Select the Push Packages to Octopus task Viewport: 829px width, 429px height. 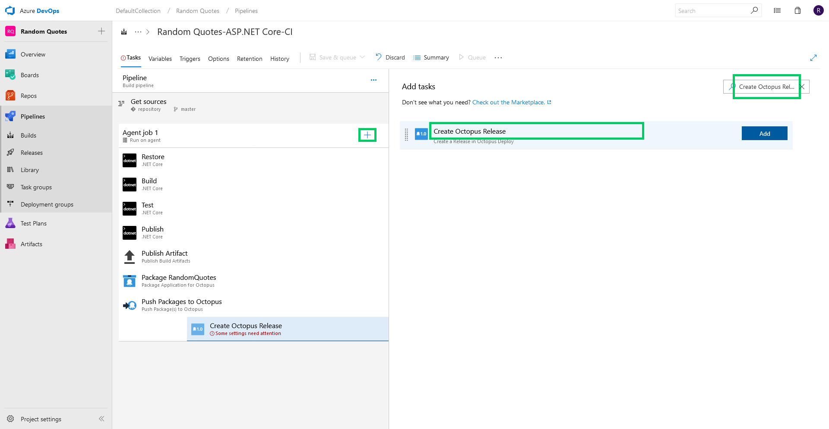point(253,305)
